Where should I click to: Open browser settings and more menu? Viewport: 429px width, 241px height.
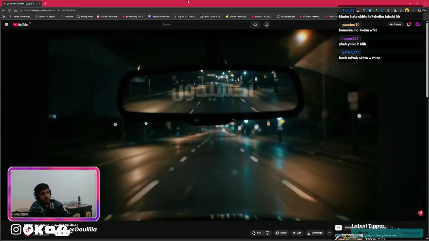(413, 10)
